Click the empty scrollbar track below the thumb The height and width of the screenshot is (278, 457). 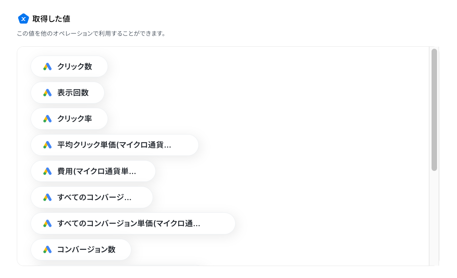[434, 218]
